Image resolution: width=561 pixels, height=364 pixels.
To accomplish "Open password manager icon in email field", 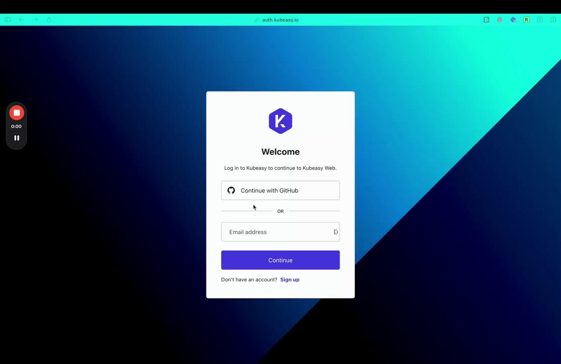I will pyautogui.click(x=336, y=232).
